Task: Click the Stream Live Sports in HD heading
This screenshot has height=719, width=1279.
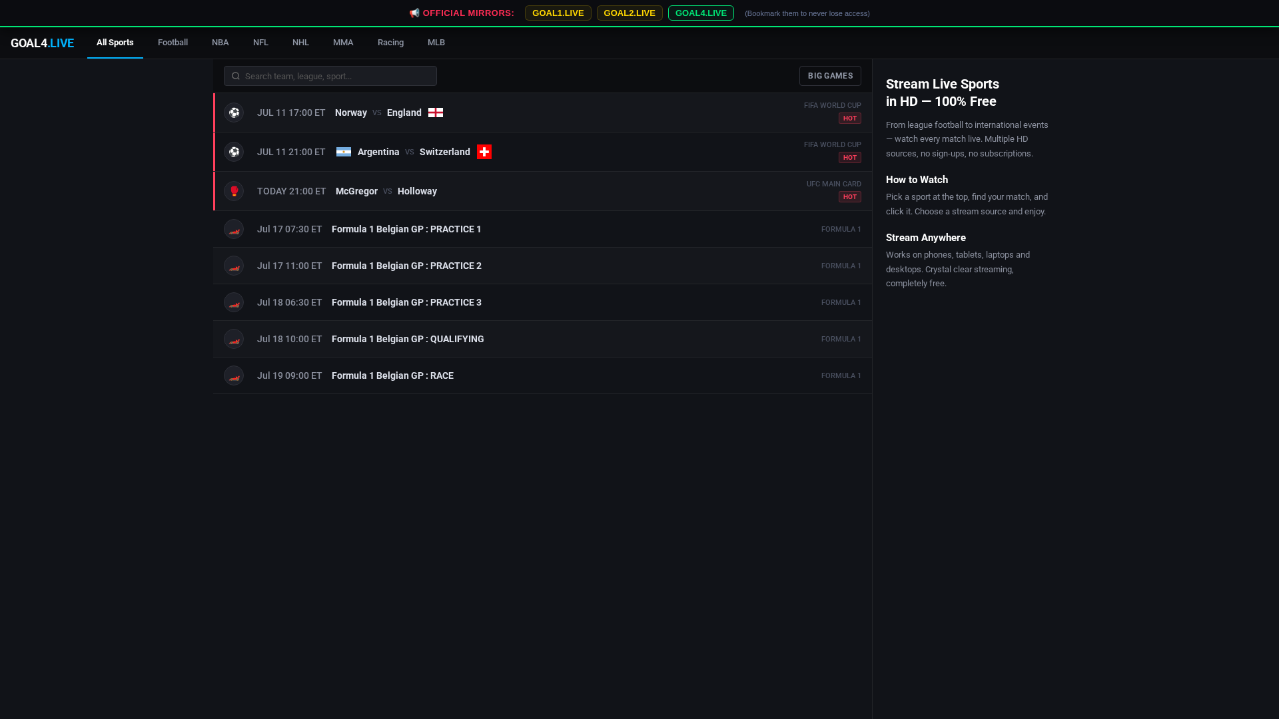Action: click(x=943, y=93)
